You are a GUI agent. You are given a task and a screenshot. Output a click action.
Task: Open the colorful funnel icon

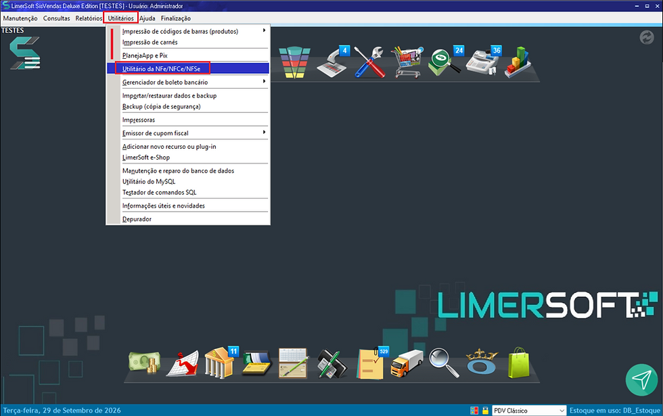coord(294,62)
